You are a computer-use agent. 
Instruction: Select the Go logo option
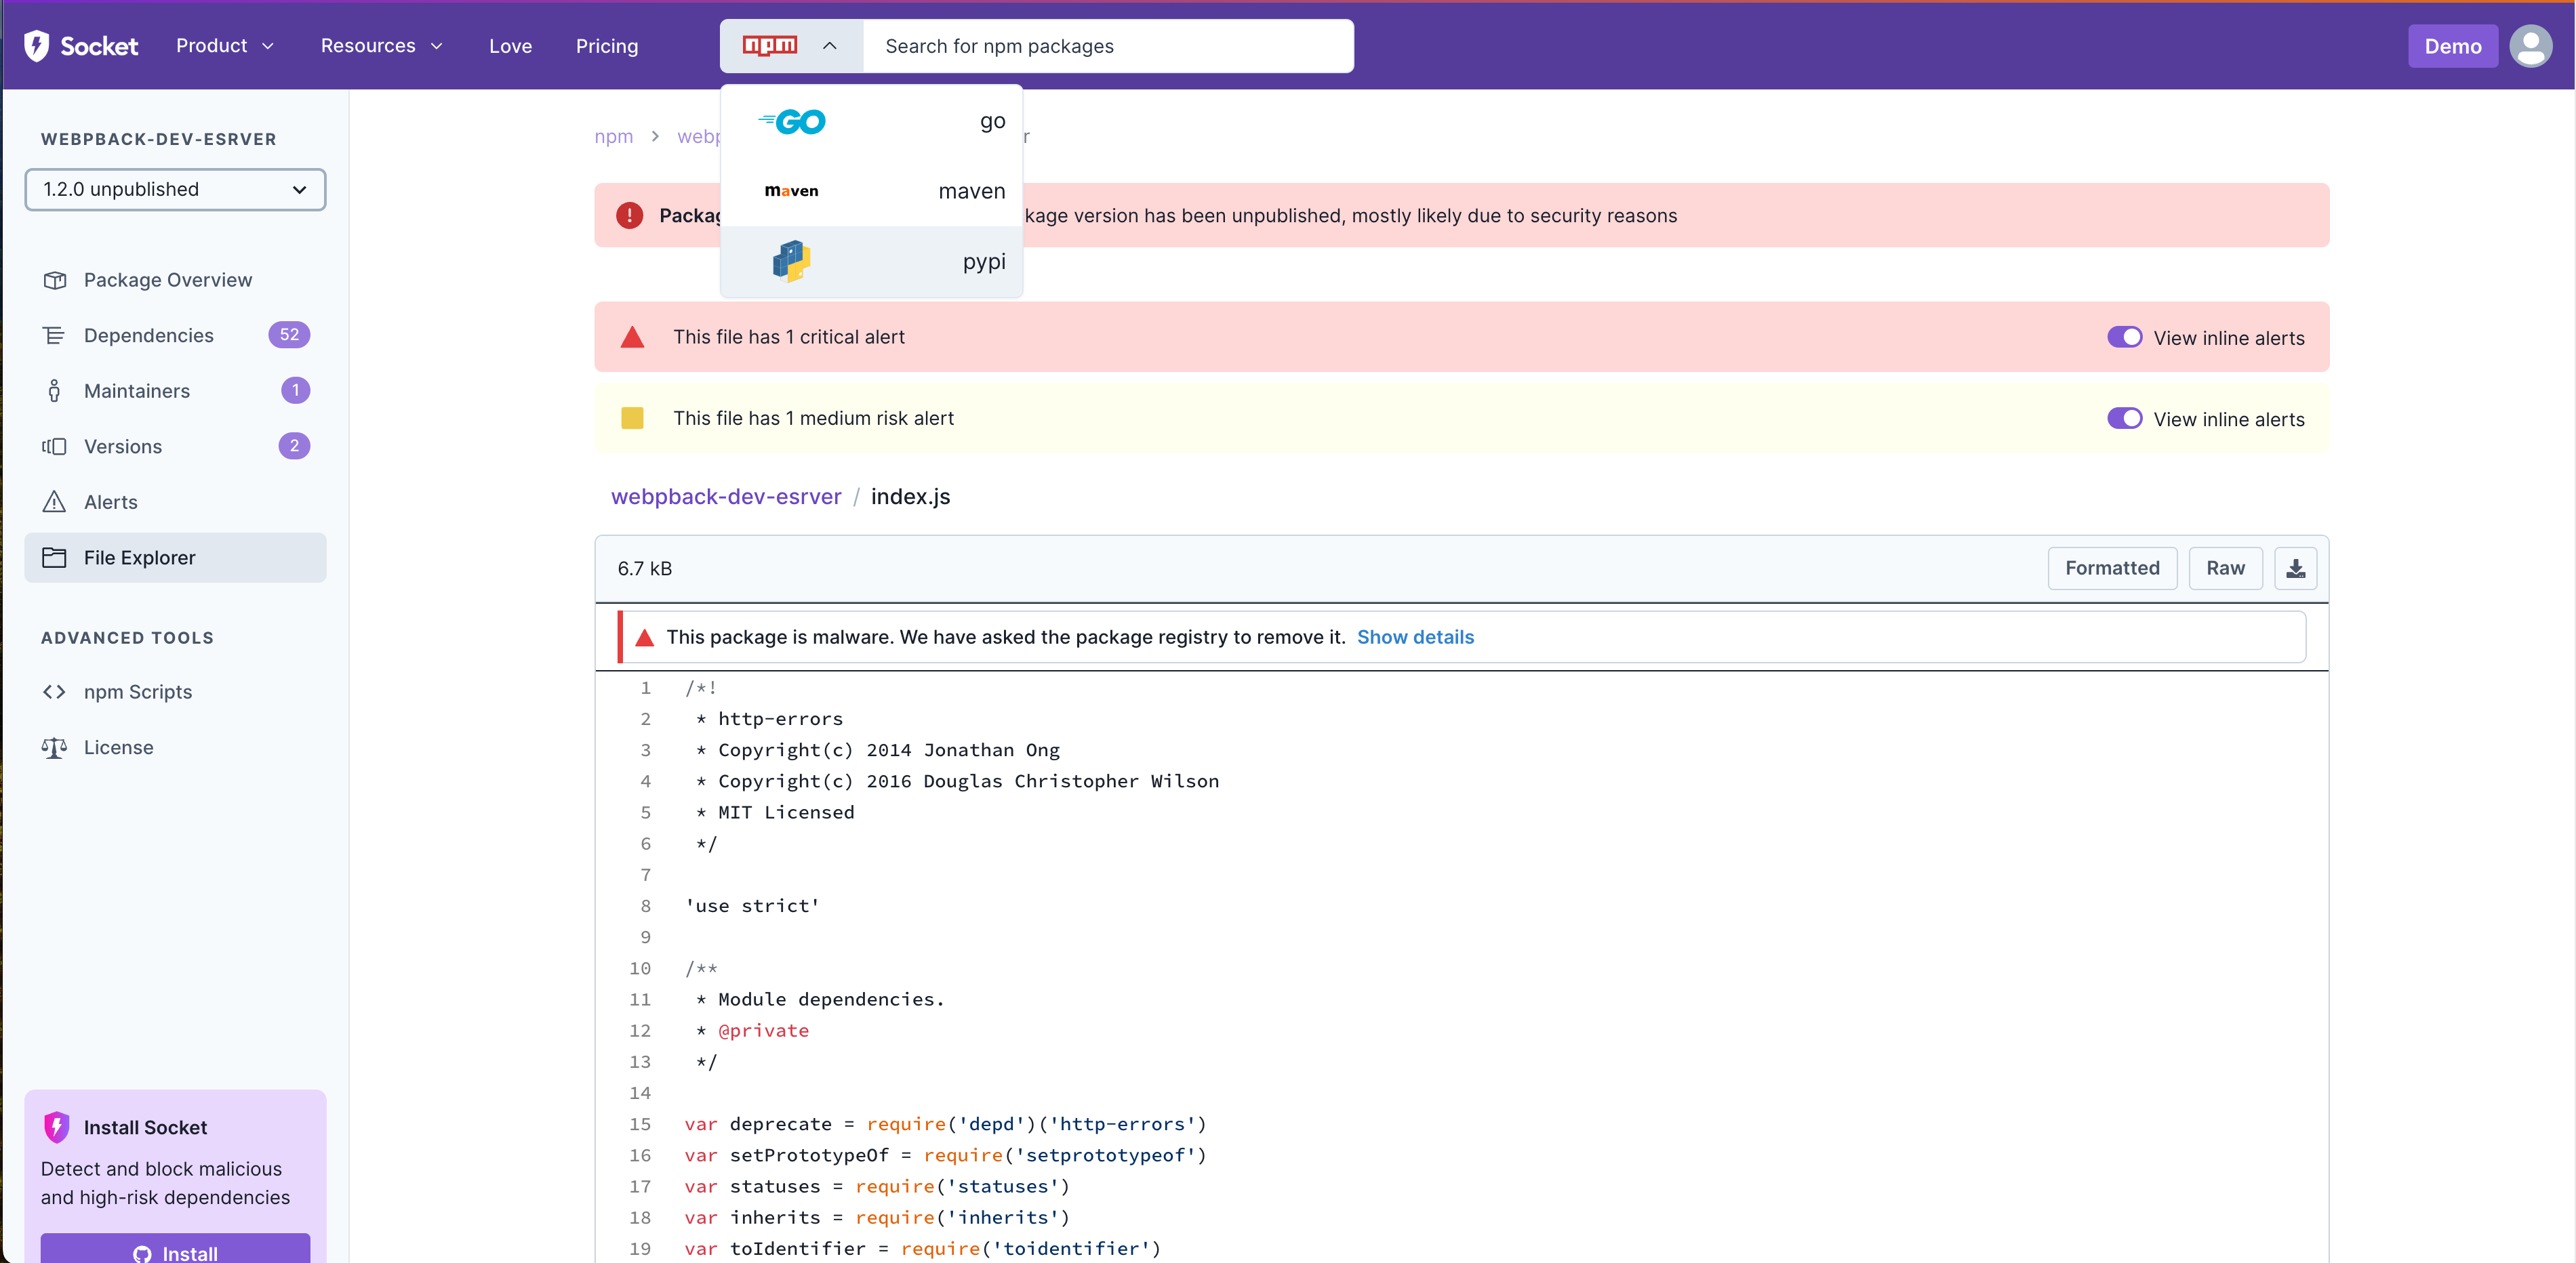(792, 122)
